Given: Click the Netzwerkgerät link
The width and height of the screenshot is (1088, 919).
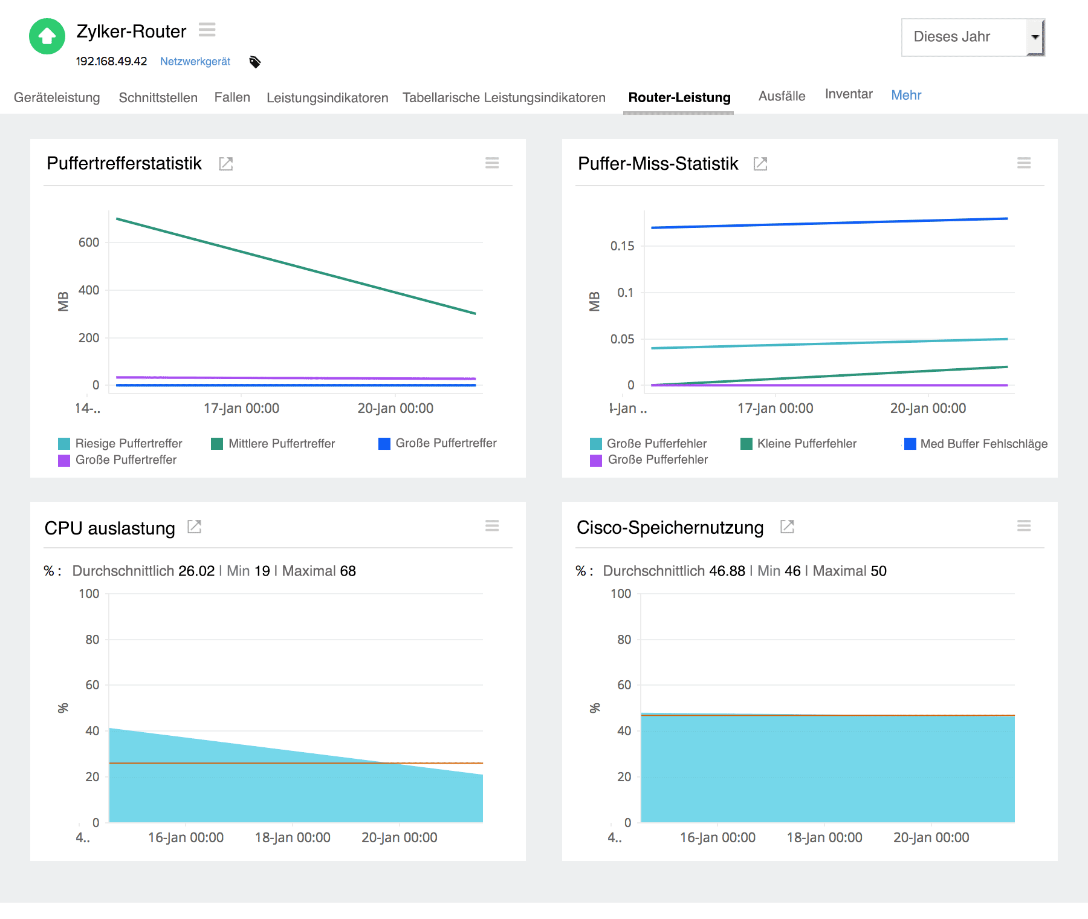Looking at the screenshot, I should (195, 61).
